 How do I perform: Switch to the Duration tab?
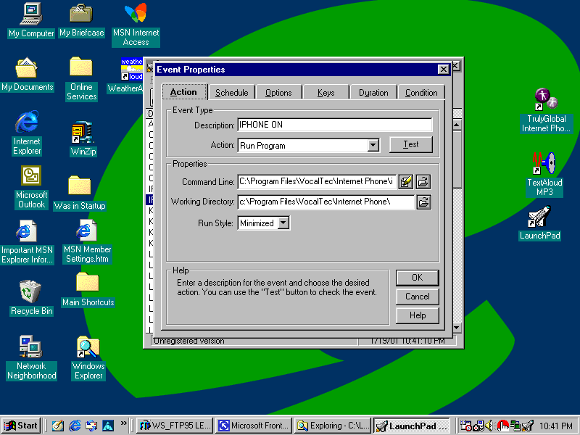tap(373, 93)
